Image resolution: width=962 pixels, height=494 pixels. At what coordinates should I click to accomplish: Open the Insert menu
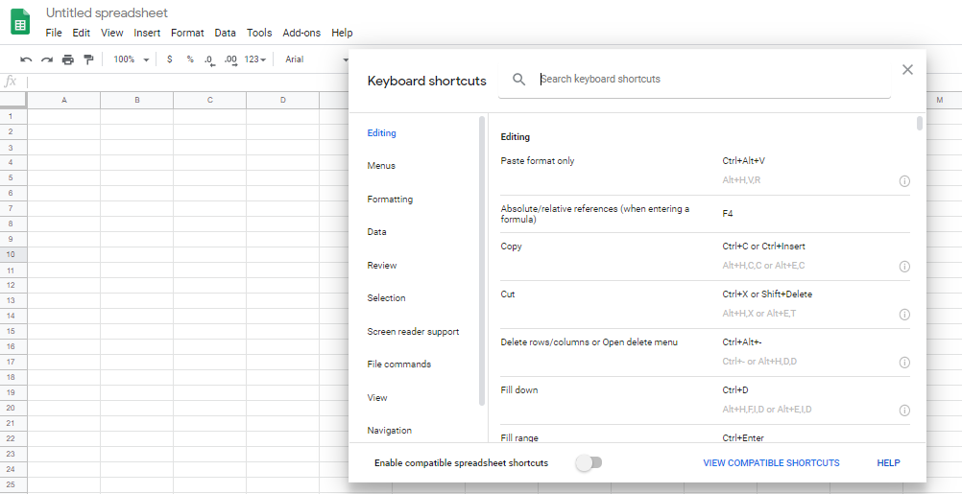[147, 33]
